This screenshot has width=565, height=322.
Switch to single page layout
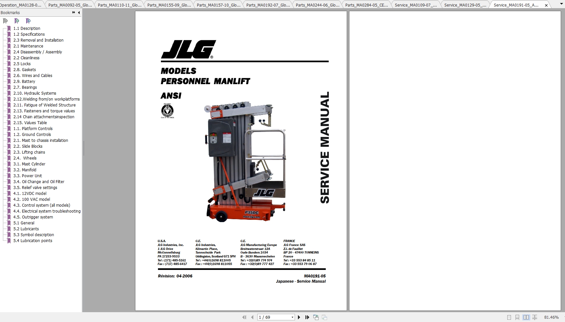[x=509, y=317]
